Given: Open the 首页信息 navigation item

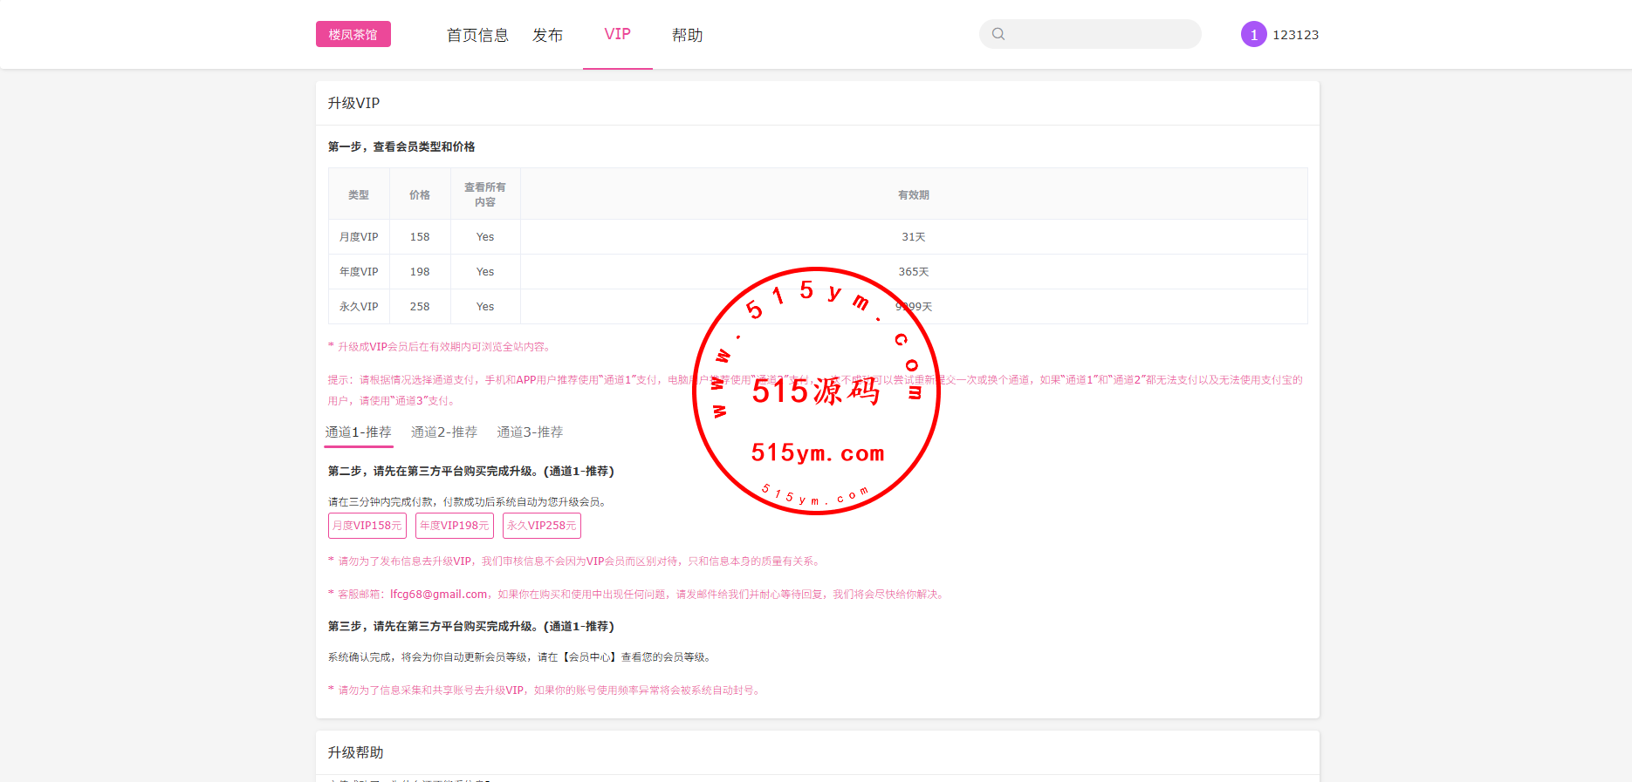Looking at the screenshot, I should [477, 35].
